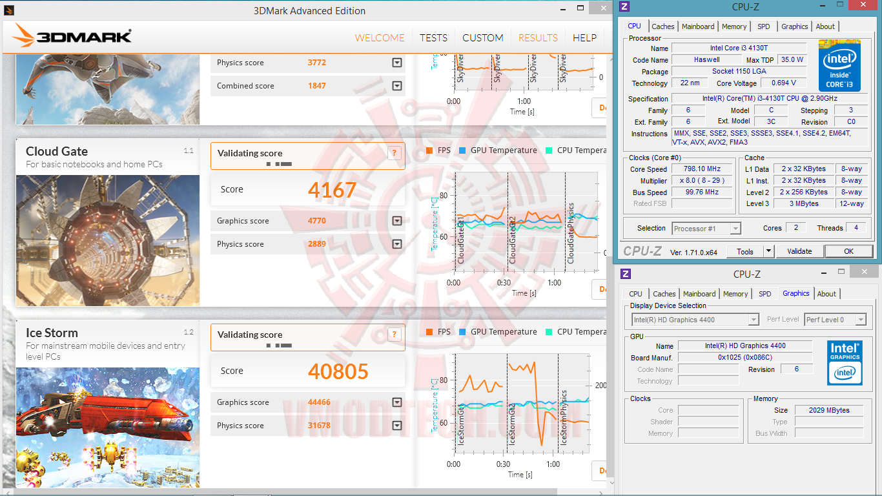Click the OK button in CPU-Z
Viewport: 882px width, 496px height.
point(848,251)
